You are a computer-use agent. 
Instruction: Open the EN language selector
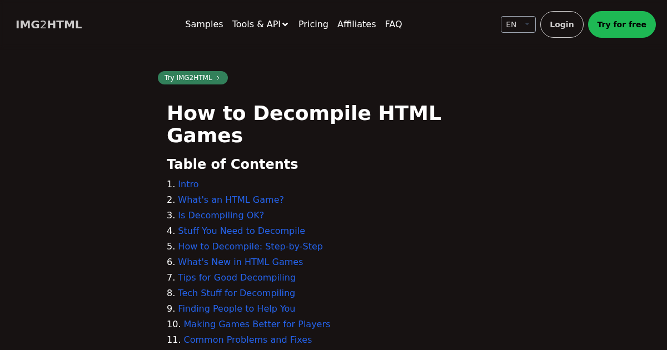click(517, 24)
